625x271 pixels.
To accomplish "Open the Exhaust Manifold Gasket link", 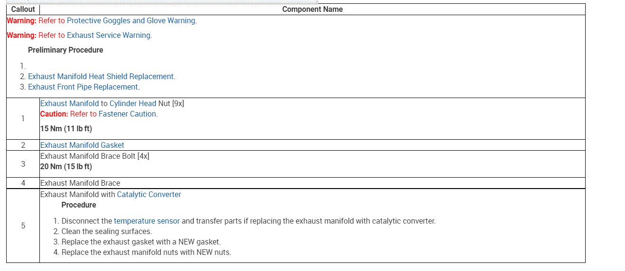I will (82, 145).
